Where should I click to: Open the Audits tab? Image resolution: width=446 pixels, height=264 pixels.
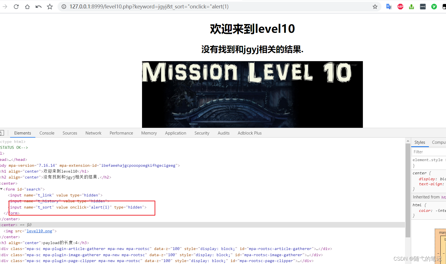tap(224, 133)
